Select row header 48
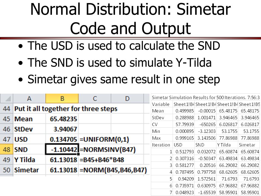 (7, 149)
